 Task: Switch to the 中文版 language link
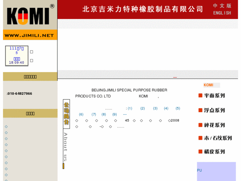[x=222, y=6]
